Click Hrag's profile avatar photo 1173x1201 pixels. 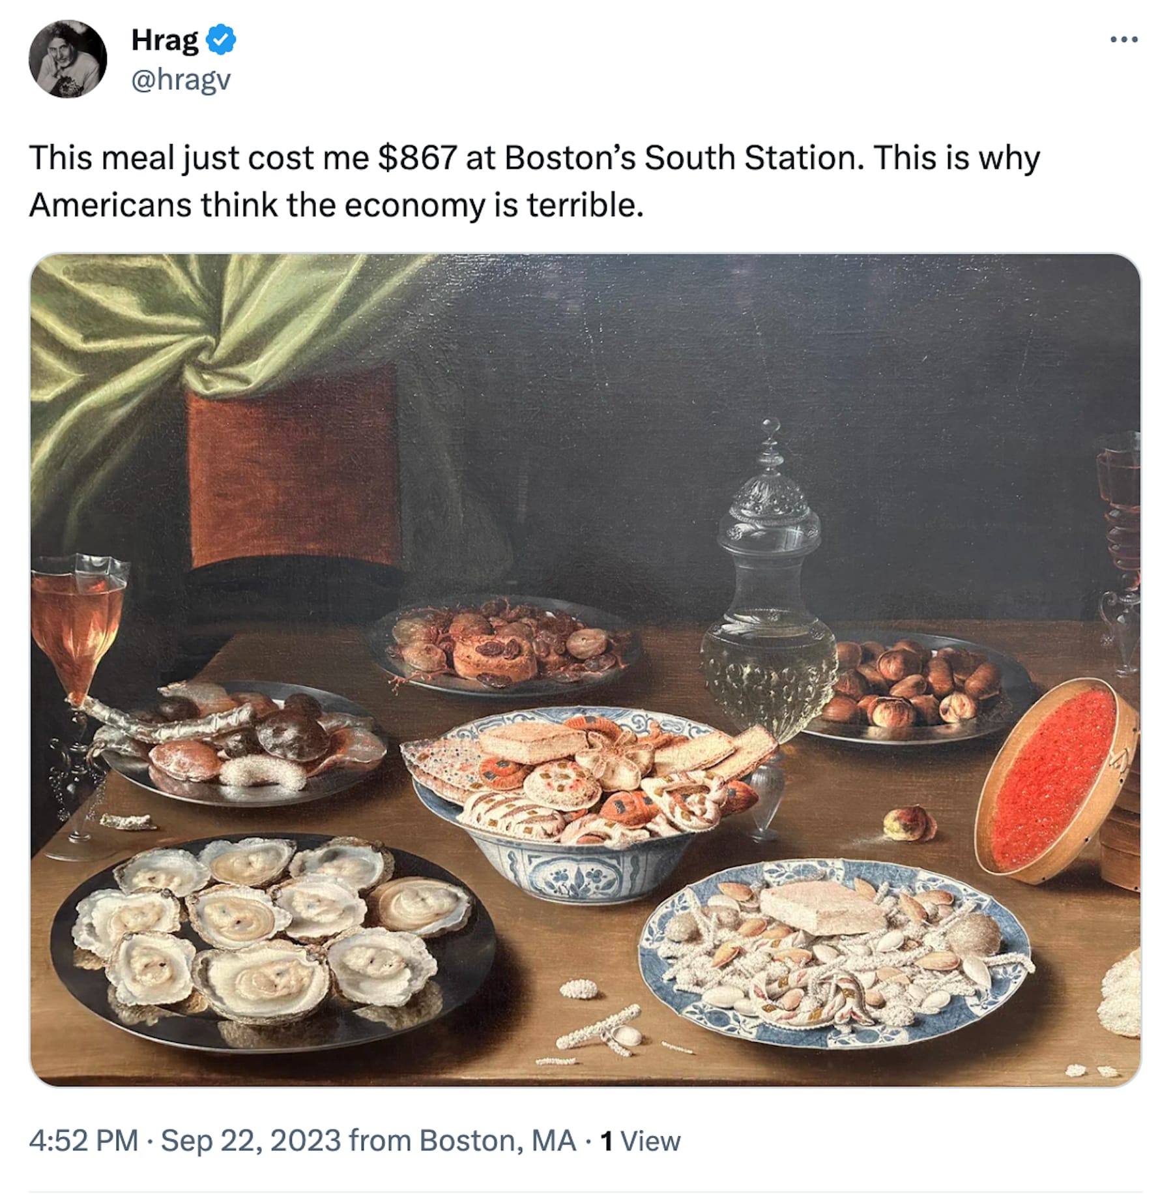[x=68, y=59]
